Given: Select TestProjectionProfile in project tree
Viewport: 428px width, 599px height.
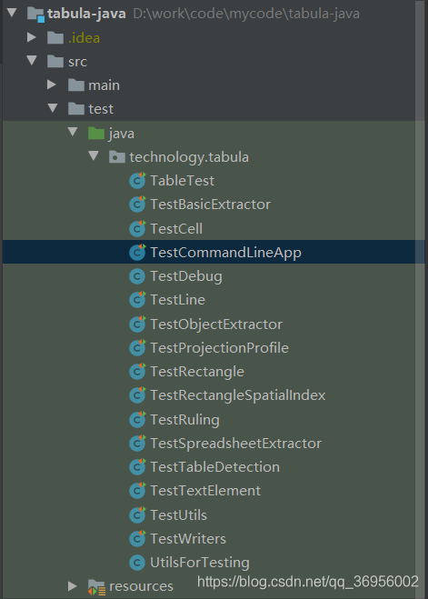Looking at the screenshot, I should click(x=219, y=348).
